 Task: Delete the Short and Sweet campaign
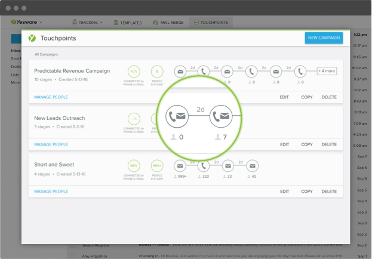[329, 192]
